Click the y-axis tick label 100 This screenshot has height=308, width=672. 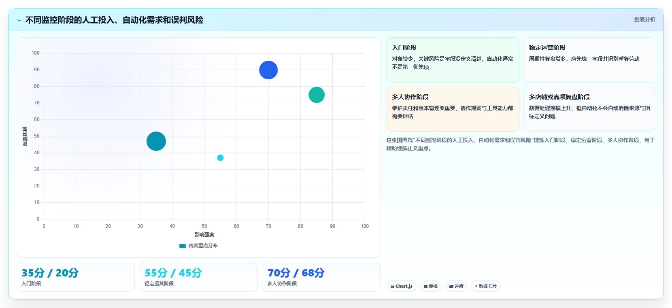click(x=36, y=53)
